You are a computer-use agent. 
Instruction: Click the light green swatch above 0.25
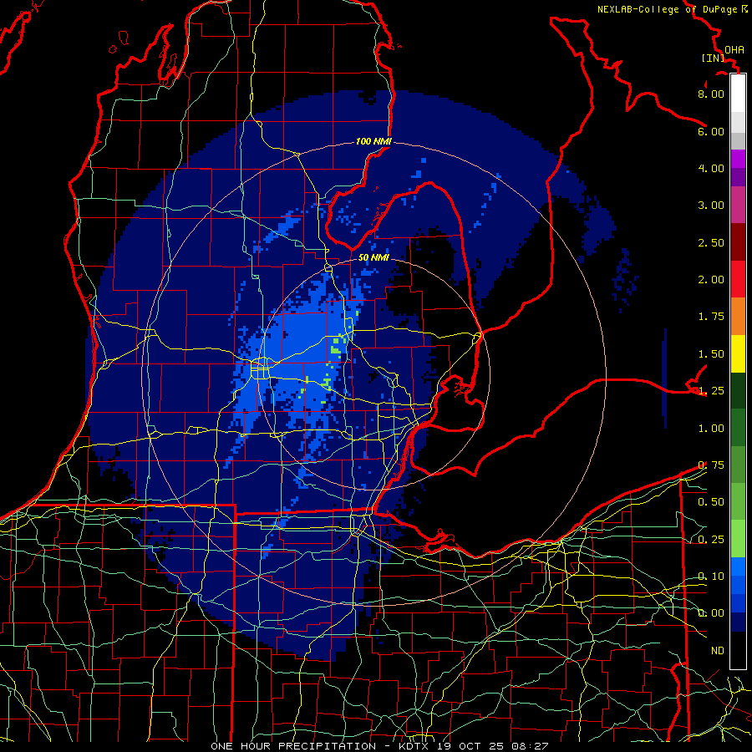[738, 539]
